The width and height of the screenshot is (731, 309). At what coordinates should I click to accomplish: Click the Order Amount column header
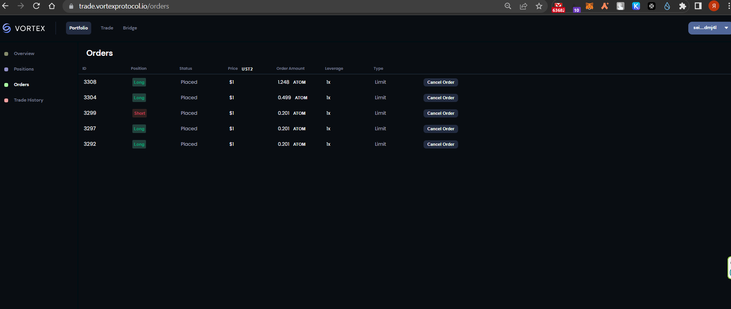pos(290,69)
